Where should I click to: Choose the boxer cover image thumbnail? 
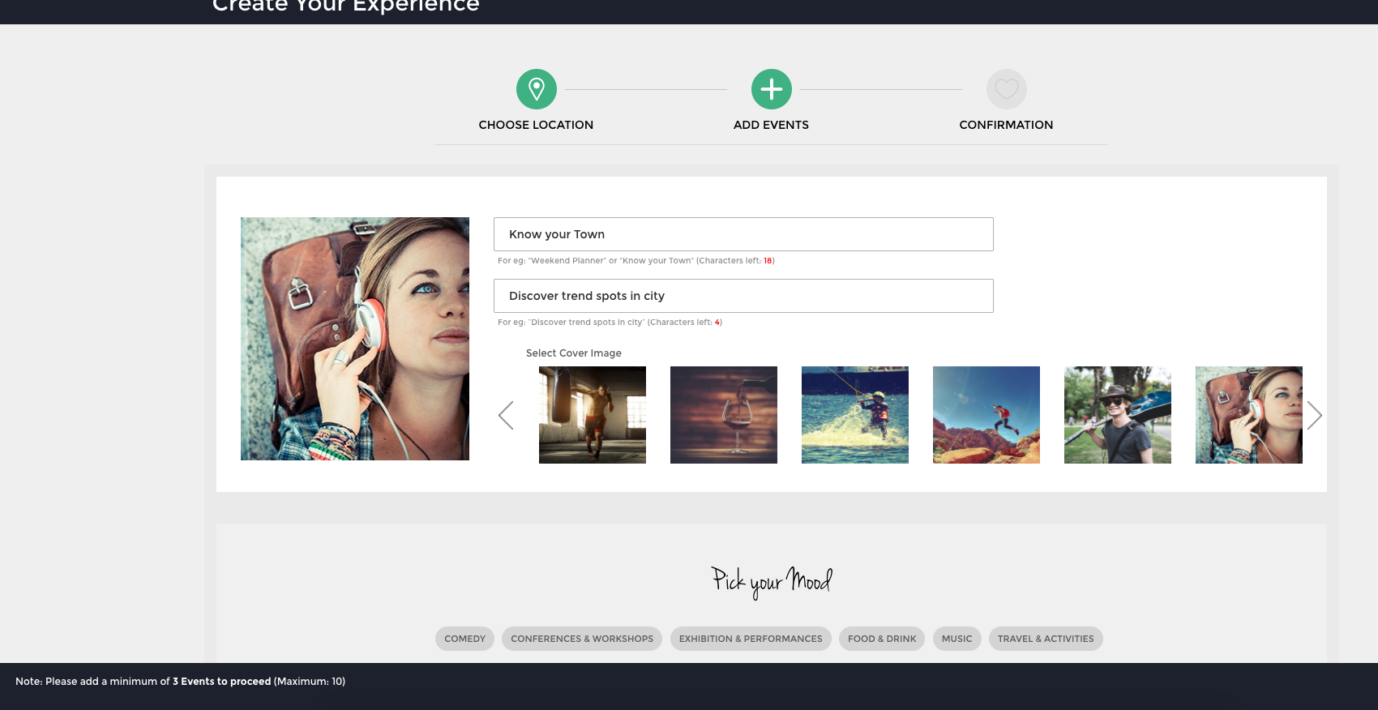tap(593, 415)
